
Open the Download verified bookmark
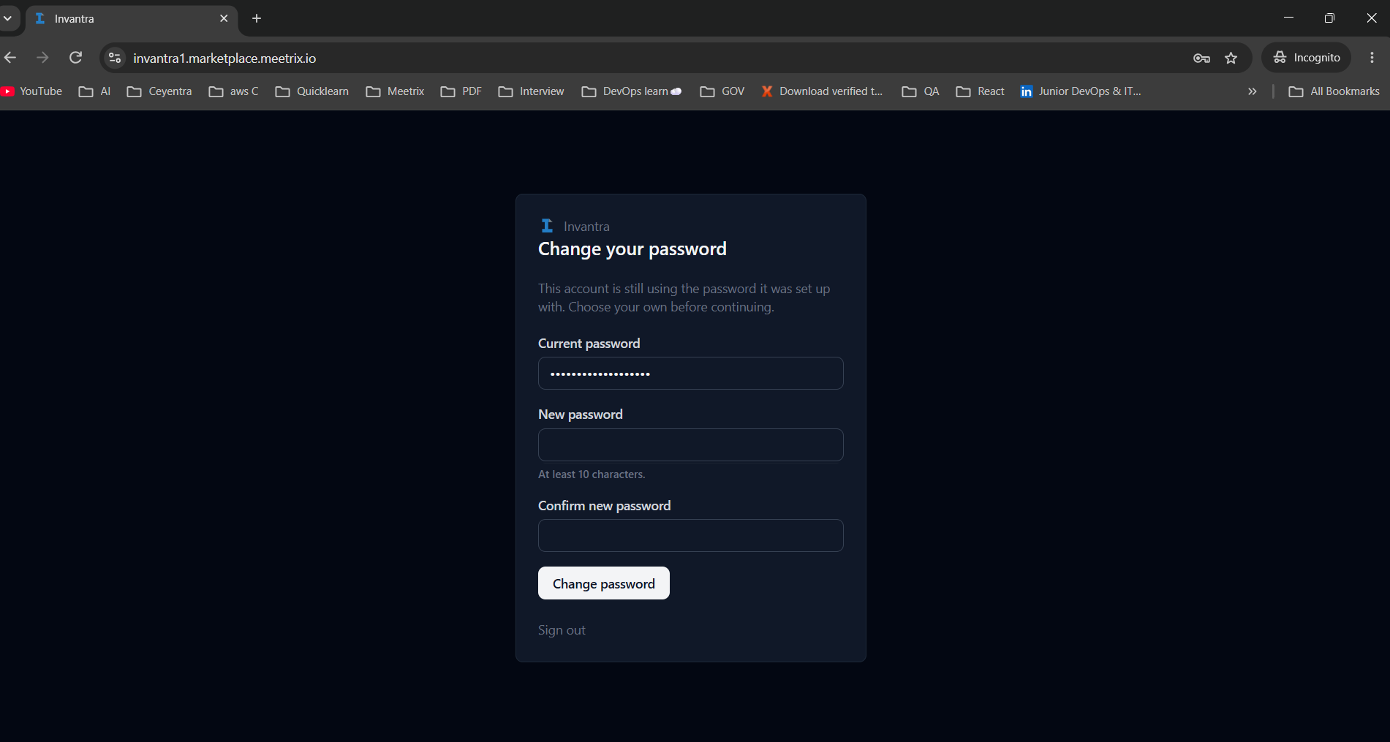coord(822,91)
